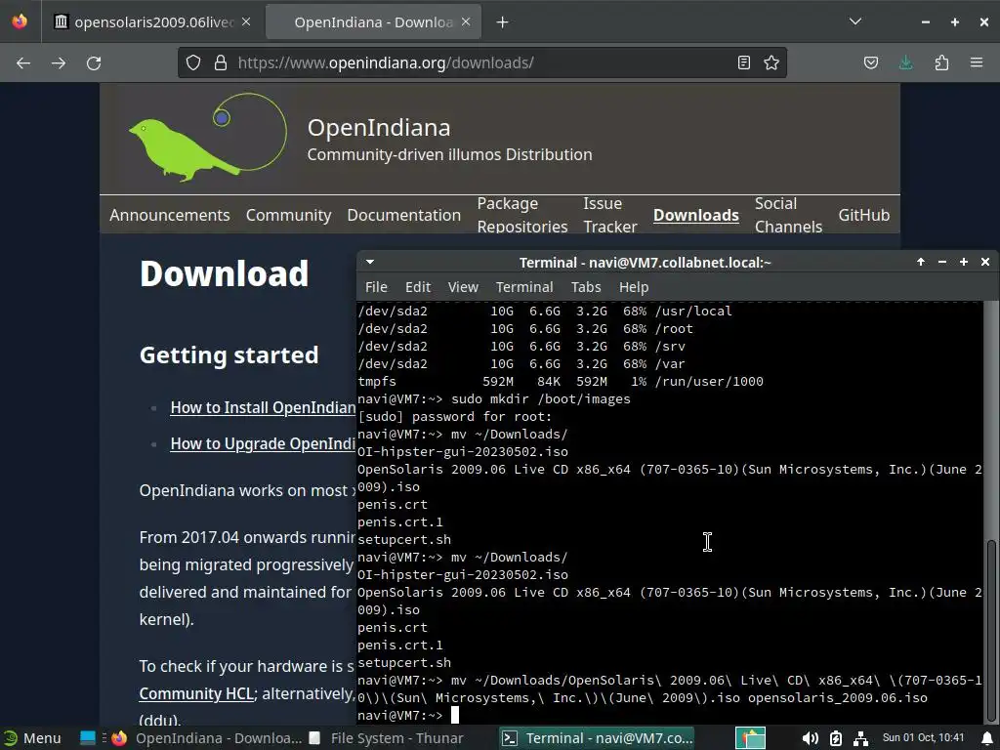Click the first 'OI-hipster-gui-20230502.iso' listing
The width and height of the screenshot is (1000, 750).
pyautogui.click(x=462, y=451)
